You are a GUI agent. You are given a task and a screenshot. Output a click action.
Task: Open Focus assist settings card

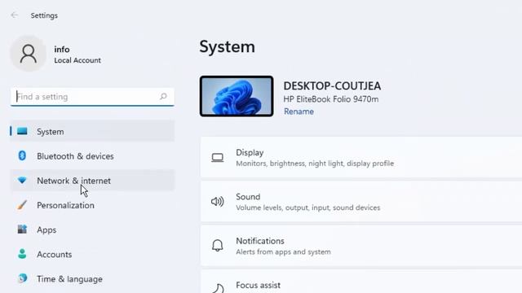click(x=361, y=282)
